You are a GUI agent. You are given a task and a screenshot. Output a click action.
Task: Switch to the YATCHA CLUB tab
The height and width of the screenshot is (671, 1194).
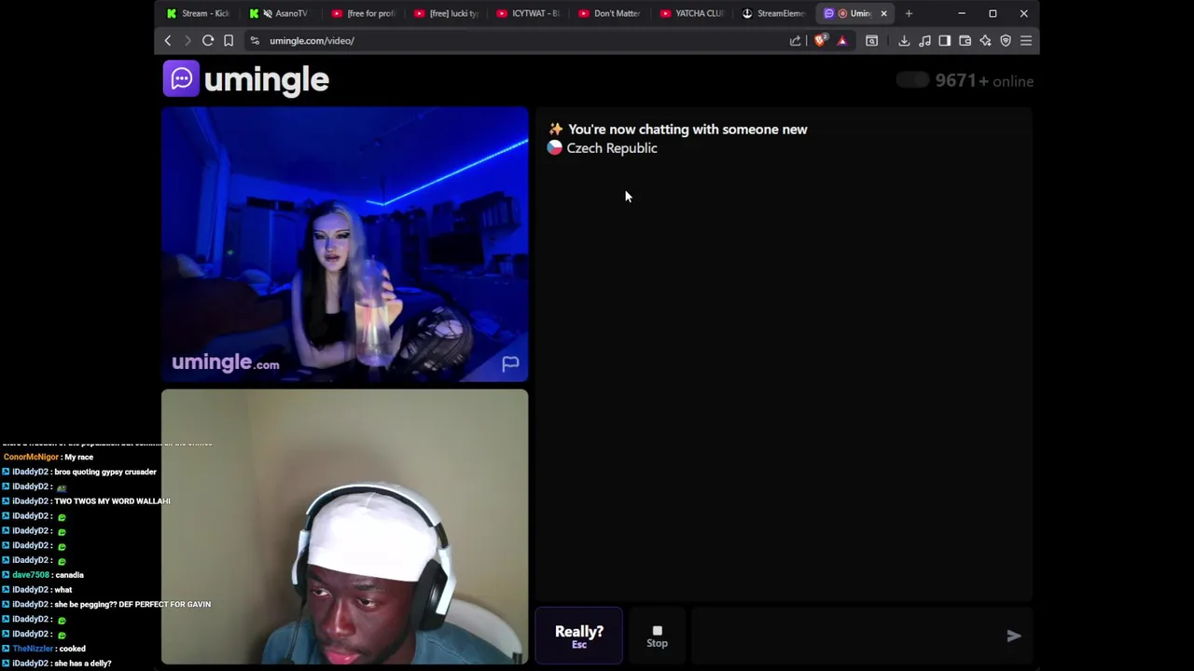coord(693,13)
